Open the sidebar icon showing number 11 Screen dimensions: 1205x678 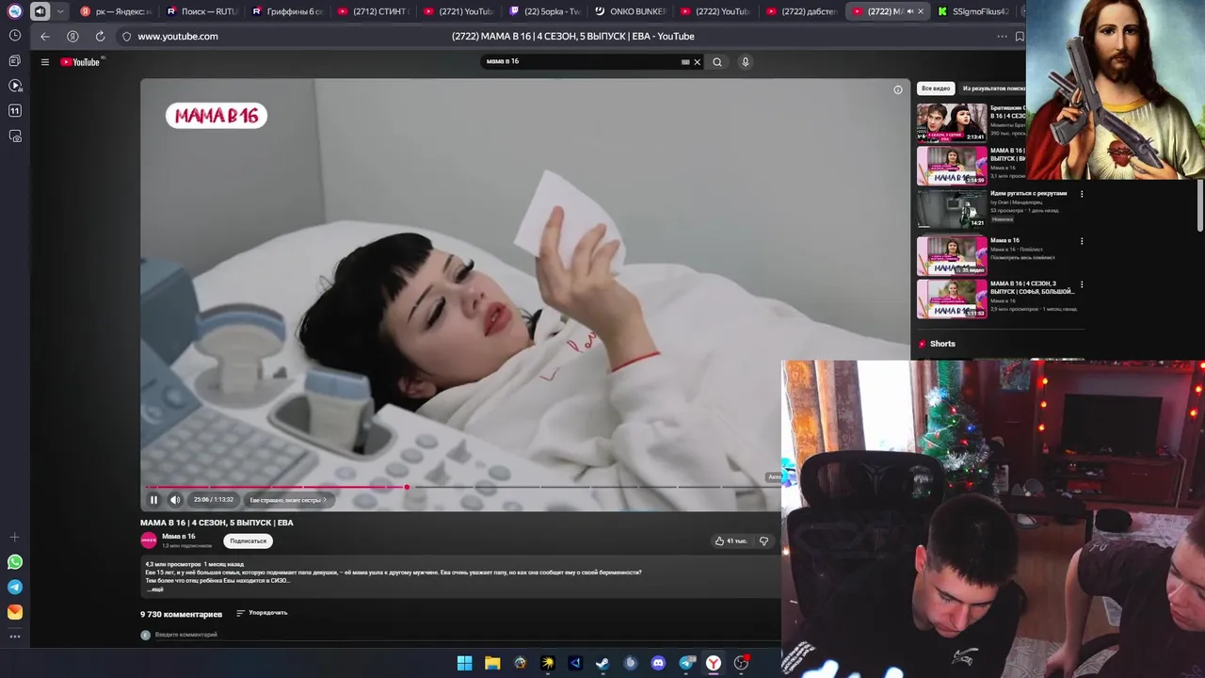(x=15, y=111)
